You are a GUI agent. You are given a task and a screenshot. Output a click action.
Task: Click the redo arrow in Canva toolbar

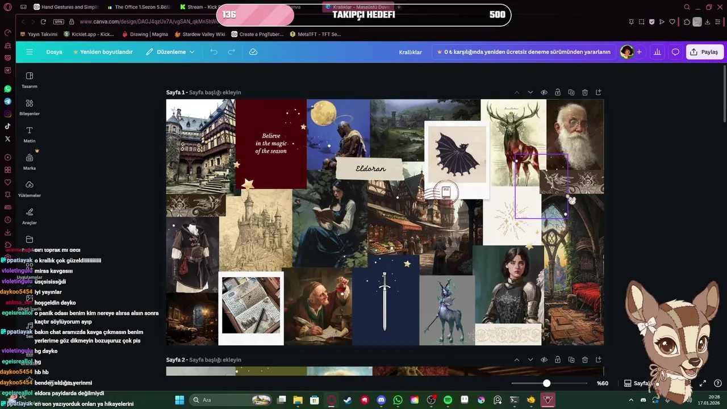pos(231,52)
